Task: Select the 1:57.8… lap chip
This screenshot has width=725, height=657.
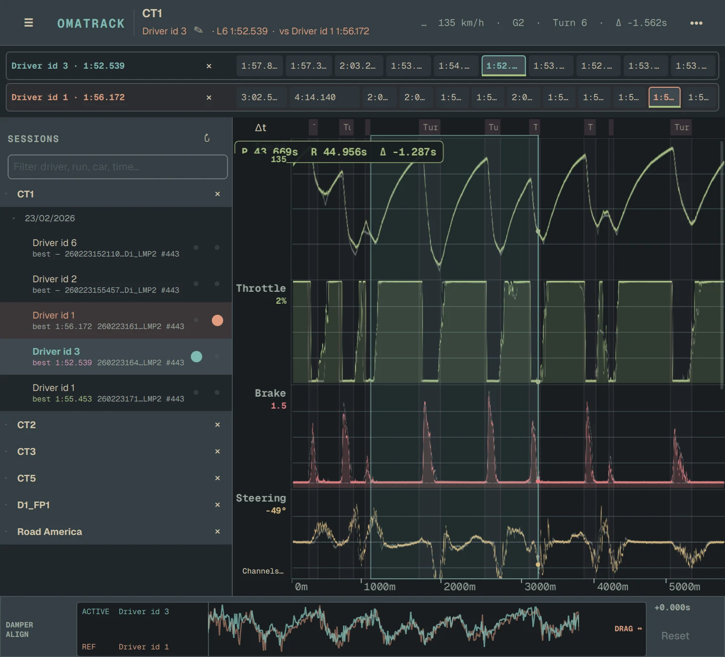Action: point(259,66)
